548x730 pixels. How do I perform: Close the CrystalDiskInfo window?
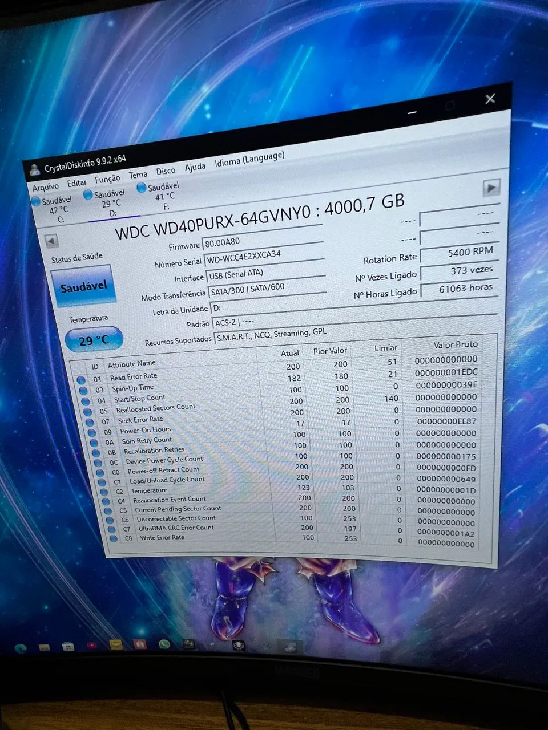(x=490, y=99)
